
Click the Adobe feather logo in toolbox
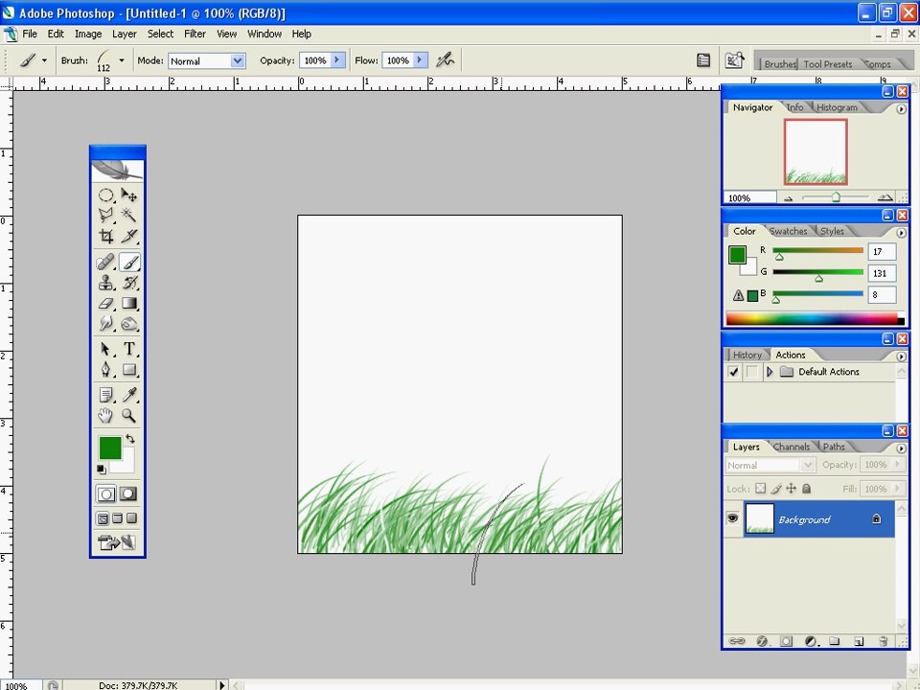pyautogui.click(x=117, y=170)
